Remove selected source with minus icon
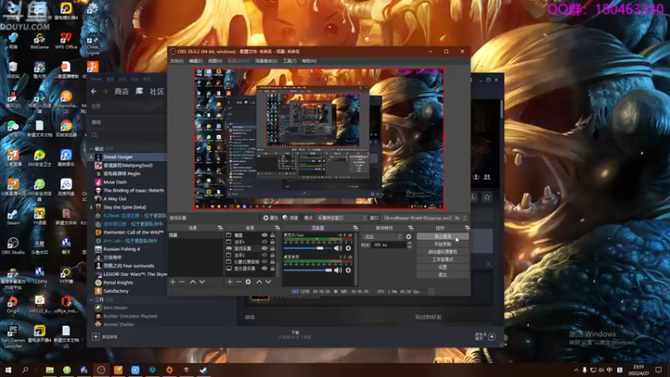The width and height of the screenshot is (670, 377). pyautogui.click(x=239, y=282)
